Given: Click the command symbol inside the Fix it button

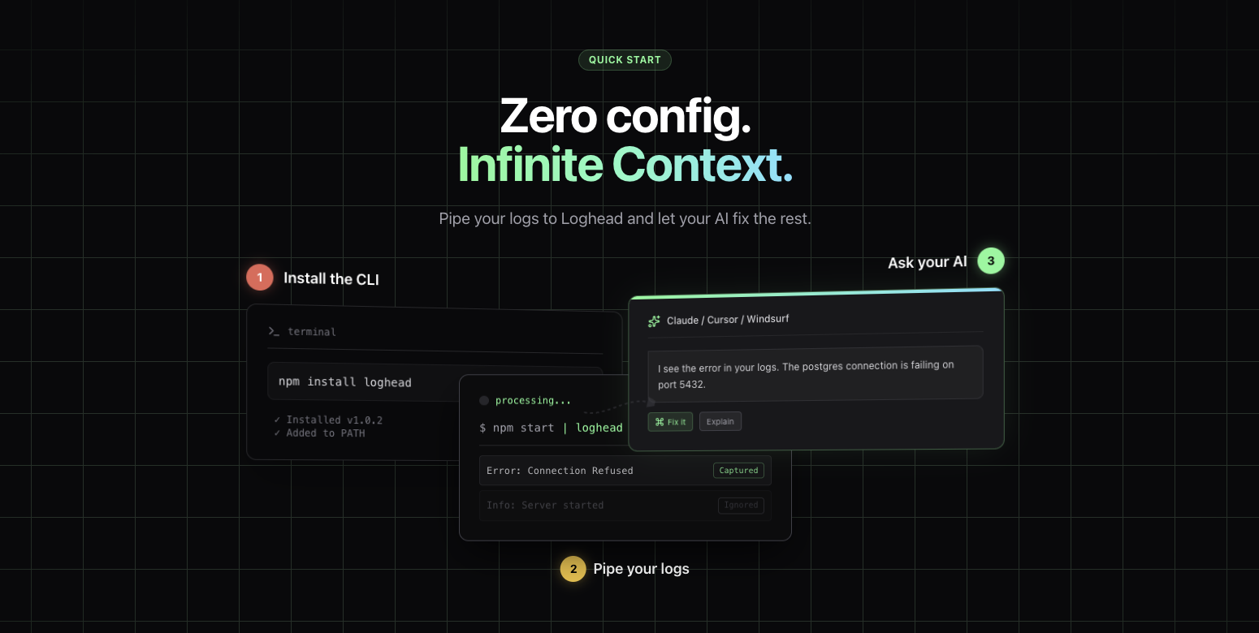Looking at the screenshot, I should [660, 421].
